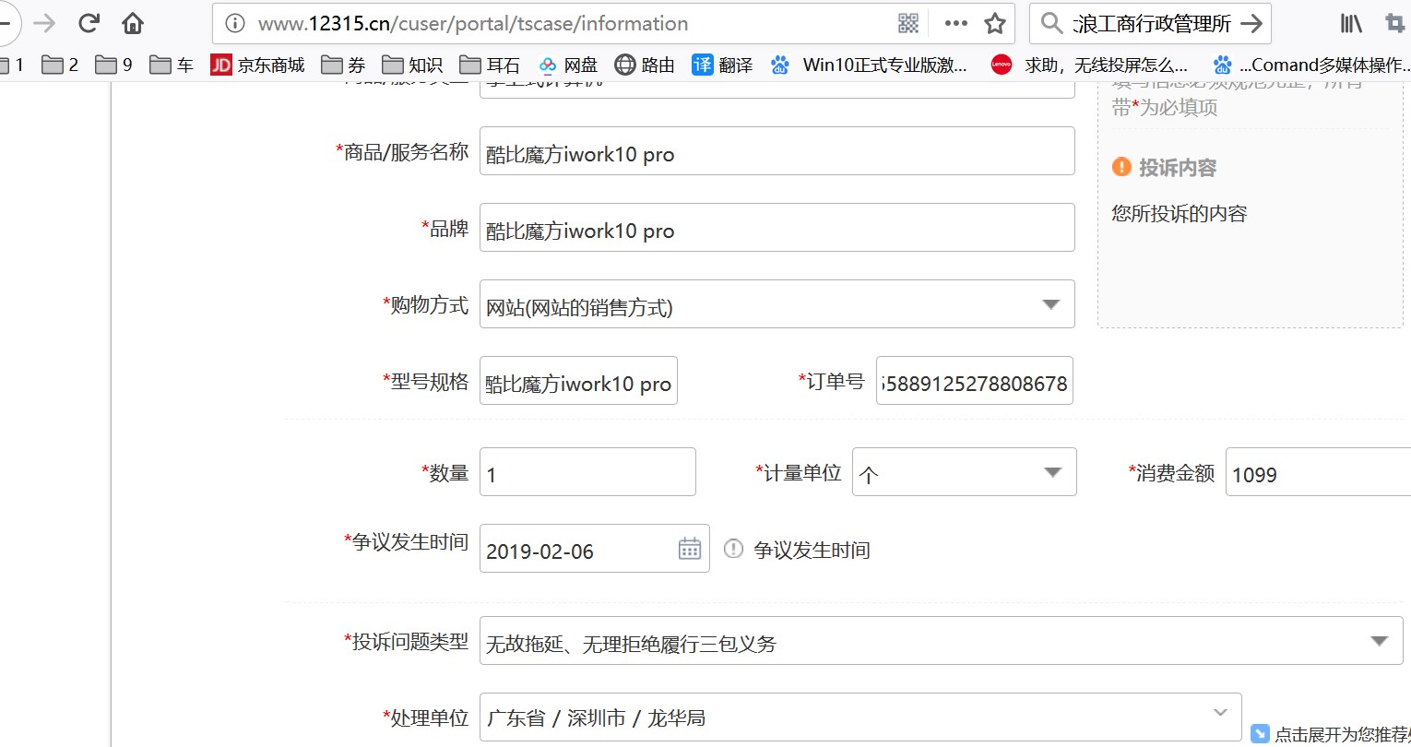Viewport: 1411px width, 747px height.
Task: Click the 点击展开为您推荐 link text
Action: click(1343, 735)
